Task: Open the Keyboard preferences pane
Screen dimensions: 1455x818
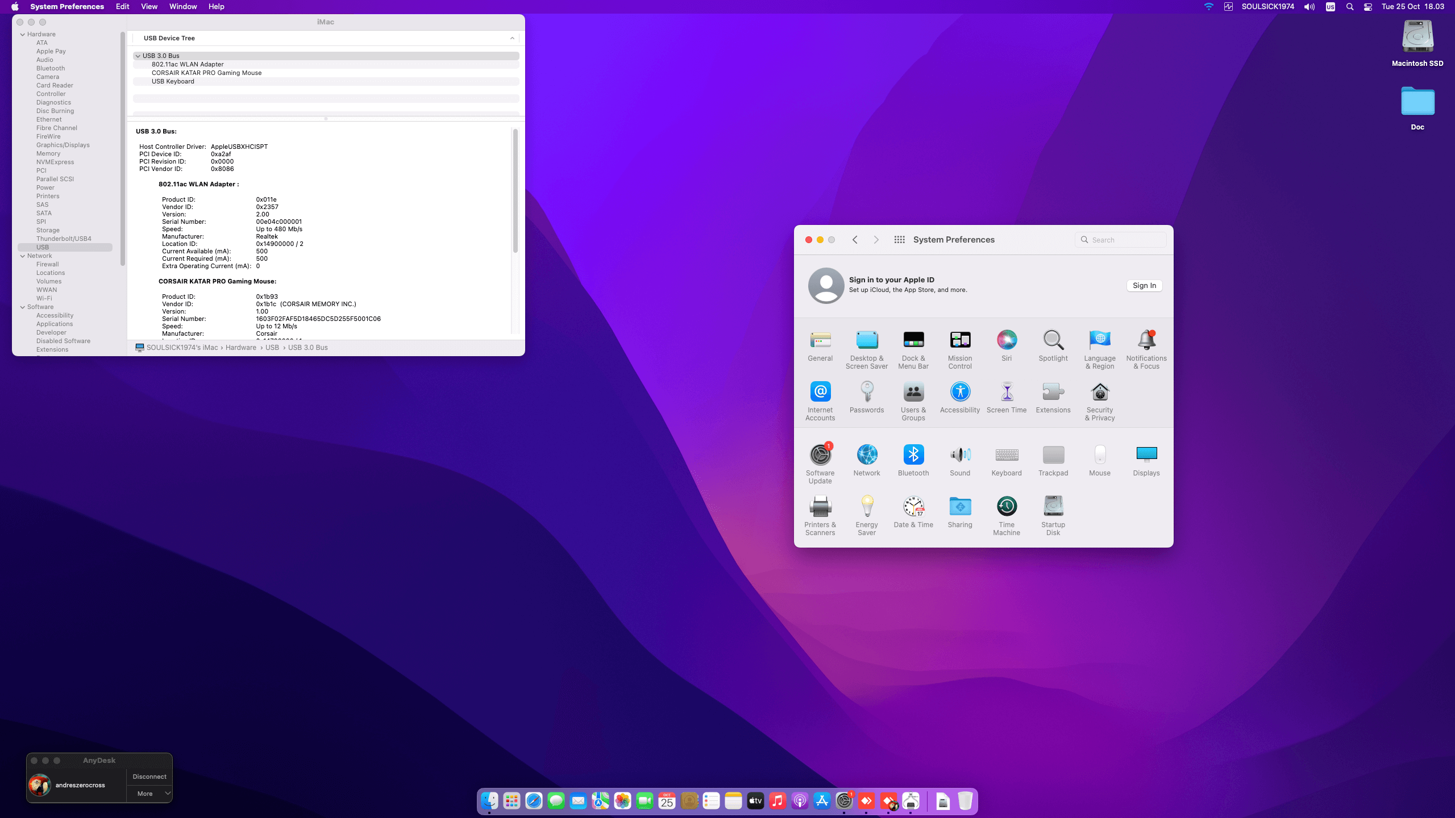Action: (x=1007, y=460)
